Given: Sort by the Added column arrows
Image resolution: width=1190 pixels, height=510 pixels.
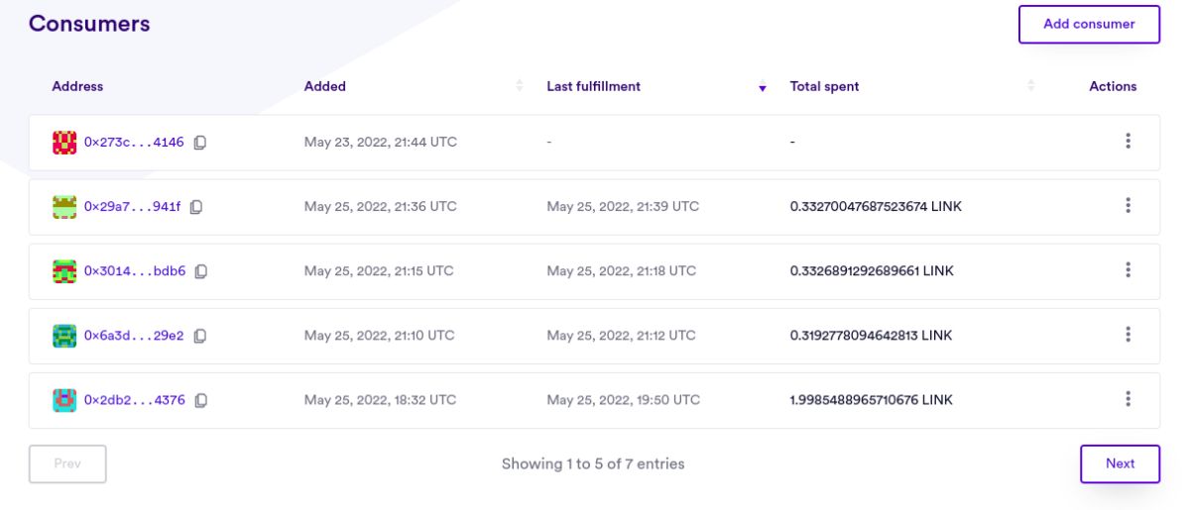Looking at the screenshot, I should click(x=520, y=86).
